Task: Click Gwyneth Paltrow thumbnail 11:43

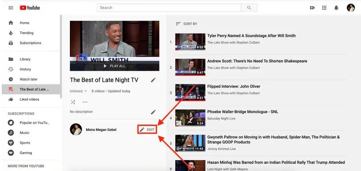Action: [x=190, y=143]
